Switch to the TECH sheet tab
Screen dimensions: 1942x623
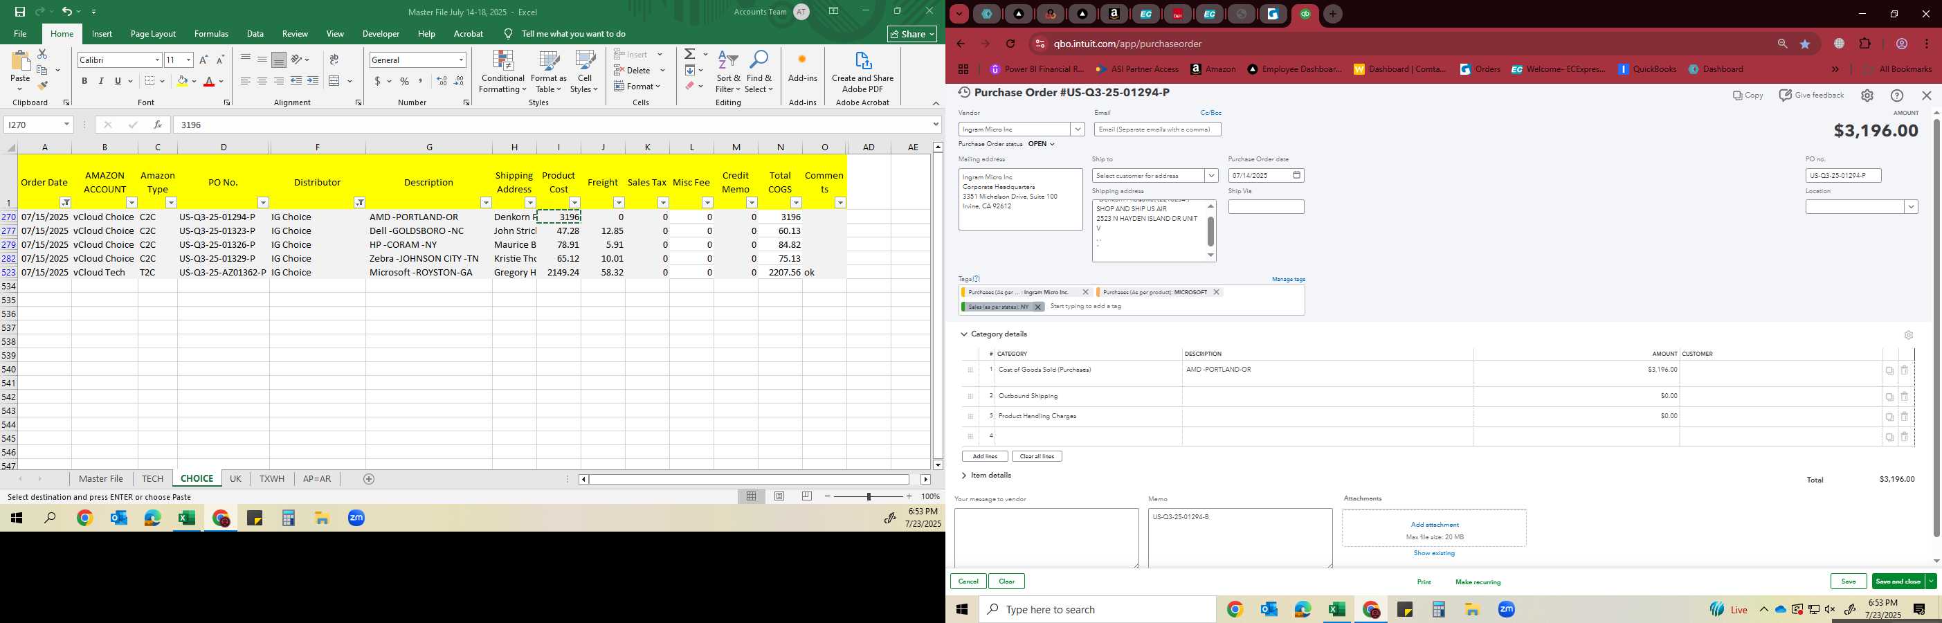152,479
